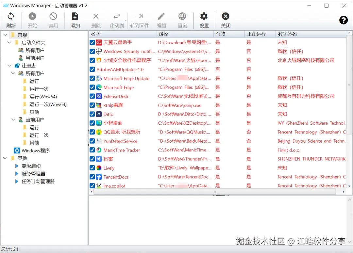
Task: Click the xsnip截图 crop icon
Action: point(99,105)
